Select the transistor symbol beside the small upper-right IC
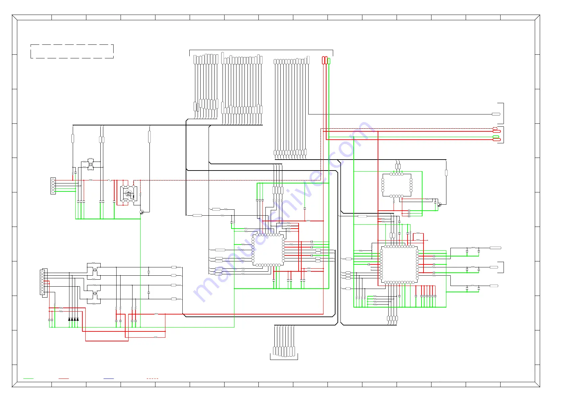The image size is (565, 419). click(x=440, y=205)
